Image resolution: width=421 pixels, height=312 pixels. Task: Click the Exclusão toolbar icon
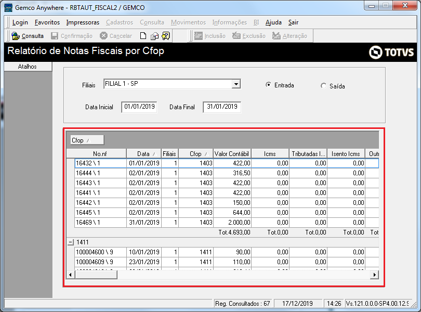coord(236,36)
